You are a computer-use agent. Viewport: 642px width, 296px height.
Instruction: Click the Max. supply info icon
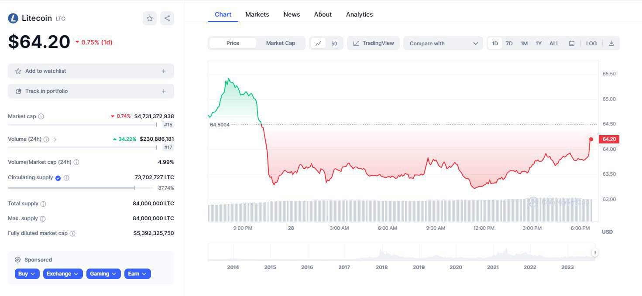[x=43, y=219]
